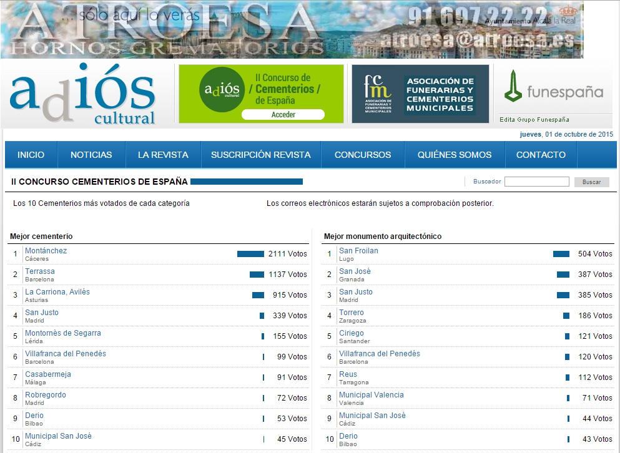The image size is (620, 453).
Task: Click the Montánchez 2111 votes bar
Action: (250, 254)
